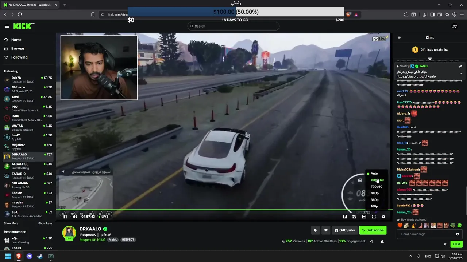Reload the page with the browser refresh icon
Image resolution: width=467 pixels, height=262 pixels.
[x=20, y=15]
